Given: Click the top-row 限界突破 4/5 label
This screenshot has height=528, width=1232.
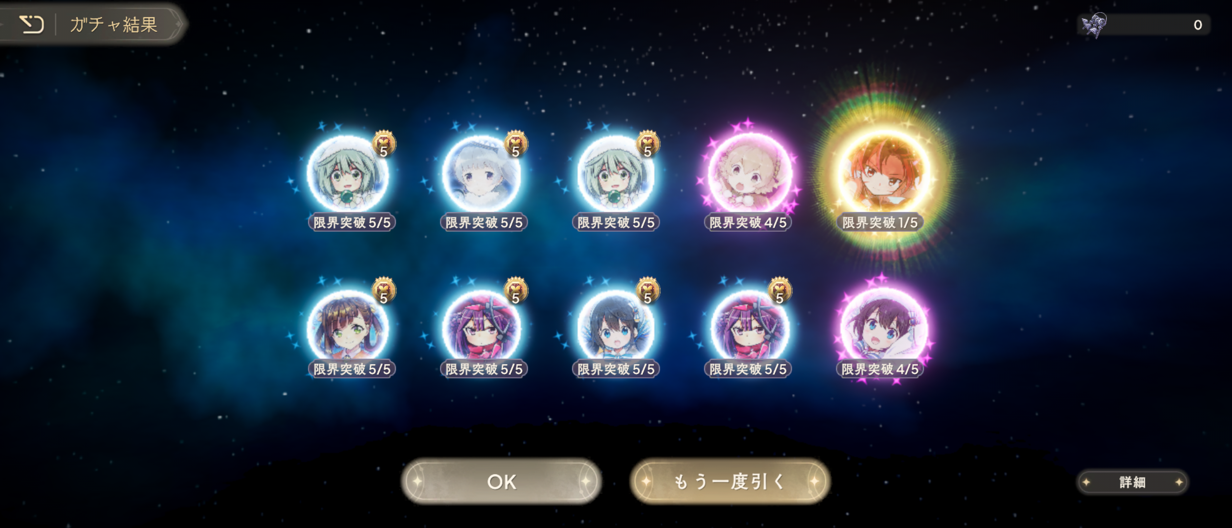Looking at the screenshot, I should (748, 223).
